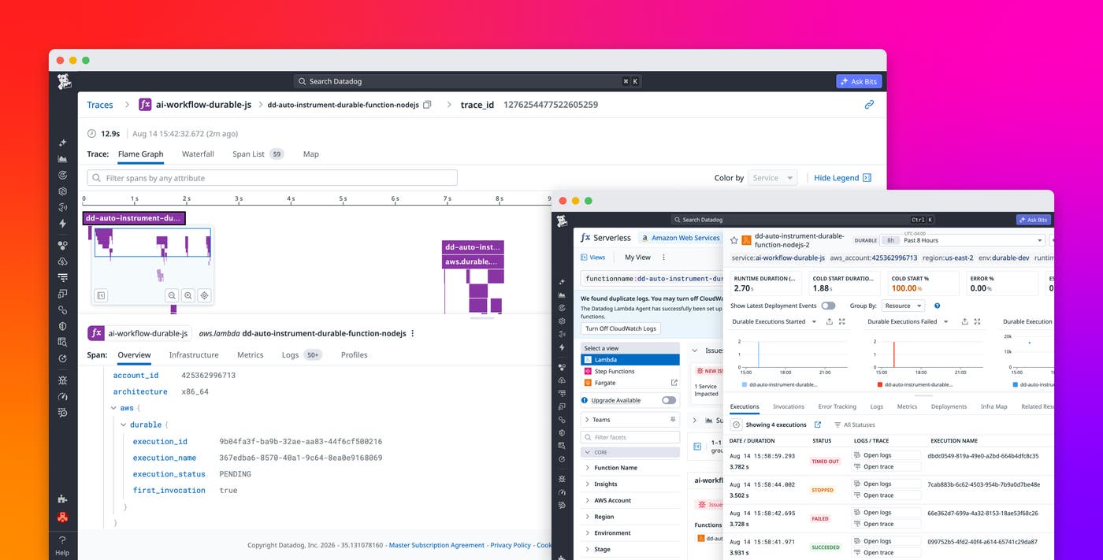Open the kebab menu next to My View
Screen dimensions: 1103x560
point(663,258)
